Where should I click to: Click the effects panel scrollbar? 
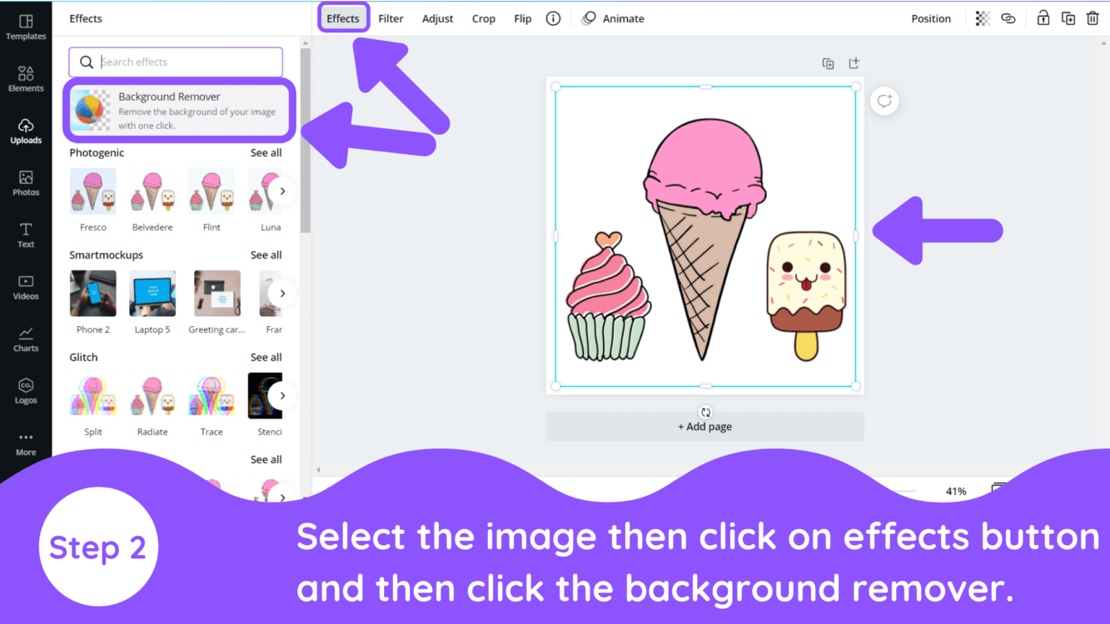coord(306,141)
